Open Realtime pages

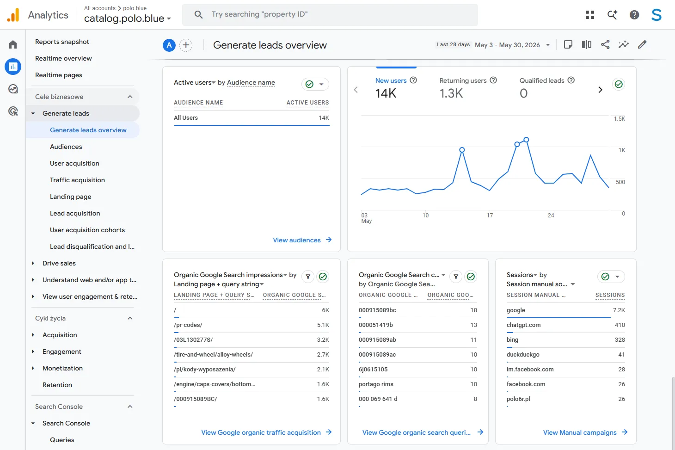pos(59,75)
